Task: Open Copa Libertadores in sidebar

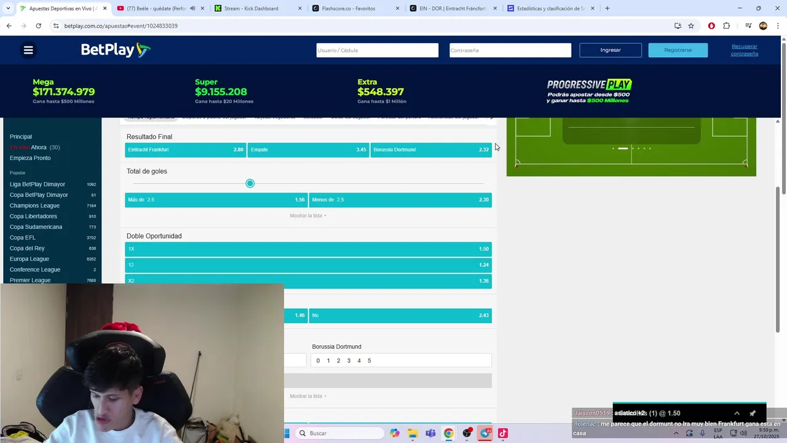Action: point(33,217)
